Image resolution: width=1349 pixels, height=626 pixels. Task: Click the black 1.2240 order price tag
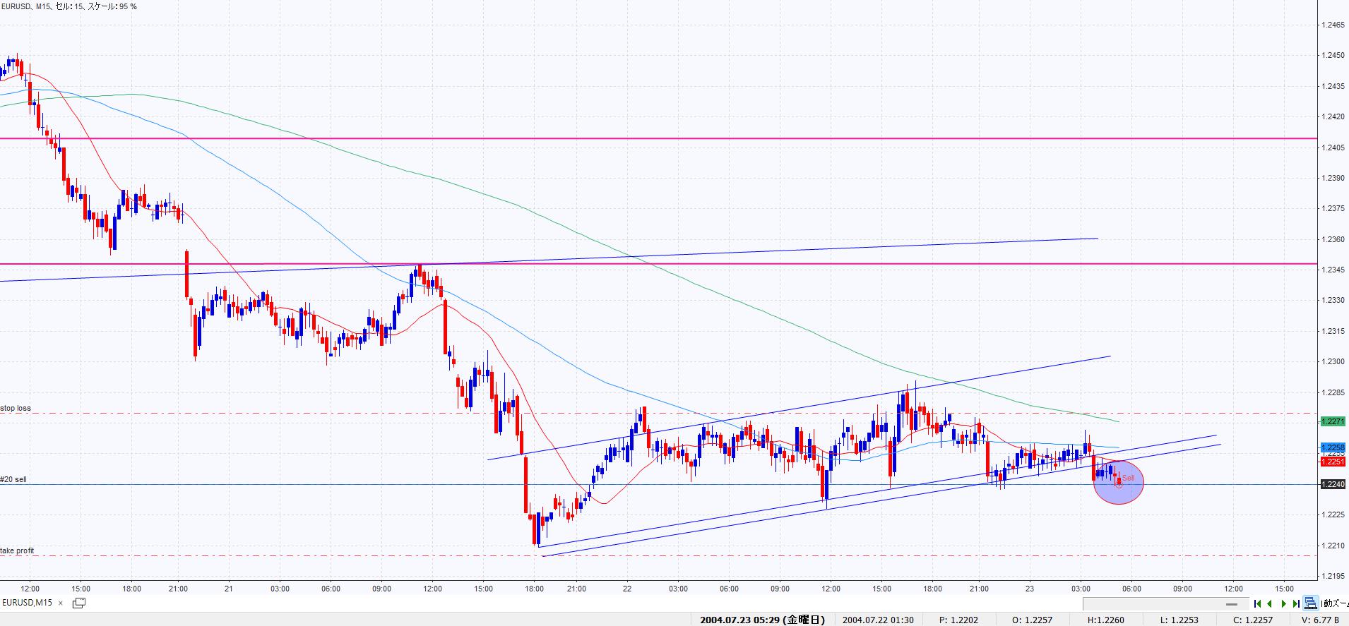(1333, 484)
